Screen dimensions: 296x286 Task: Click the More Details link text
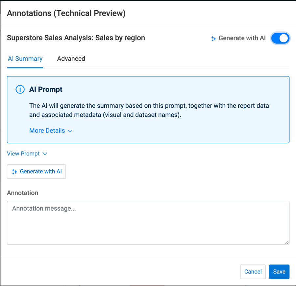pos(47,130)
